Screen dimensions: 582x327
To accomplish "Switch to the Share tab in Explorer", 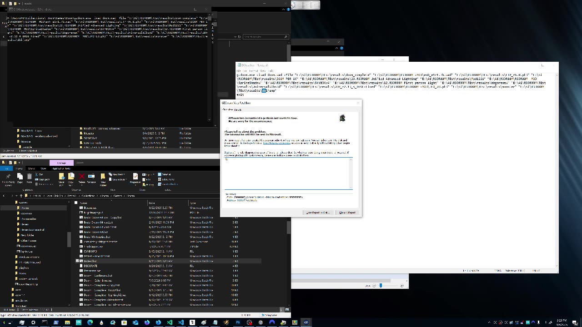I will click(31, 168).
